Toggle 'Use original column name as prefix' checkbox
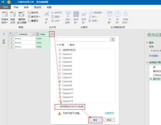Image resolution: width=161 pixels, height=125 pixels. coord(57,106)
